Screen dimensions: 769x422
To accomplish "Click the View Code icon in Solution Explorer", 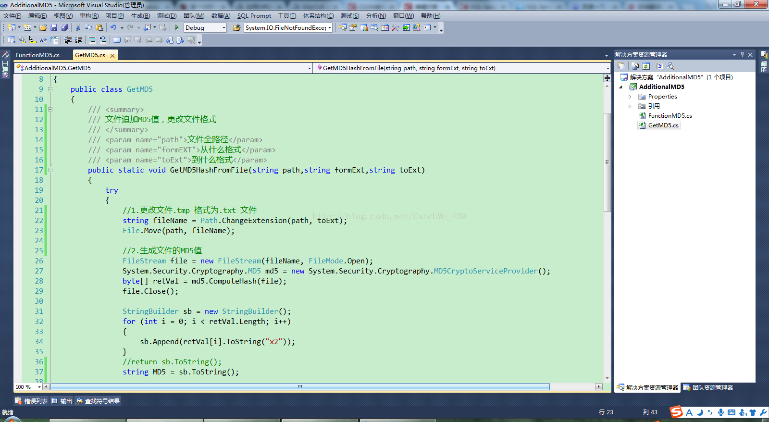I will point(660,66).
